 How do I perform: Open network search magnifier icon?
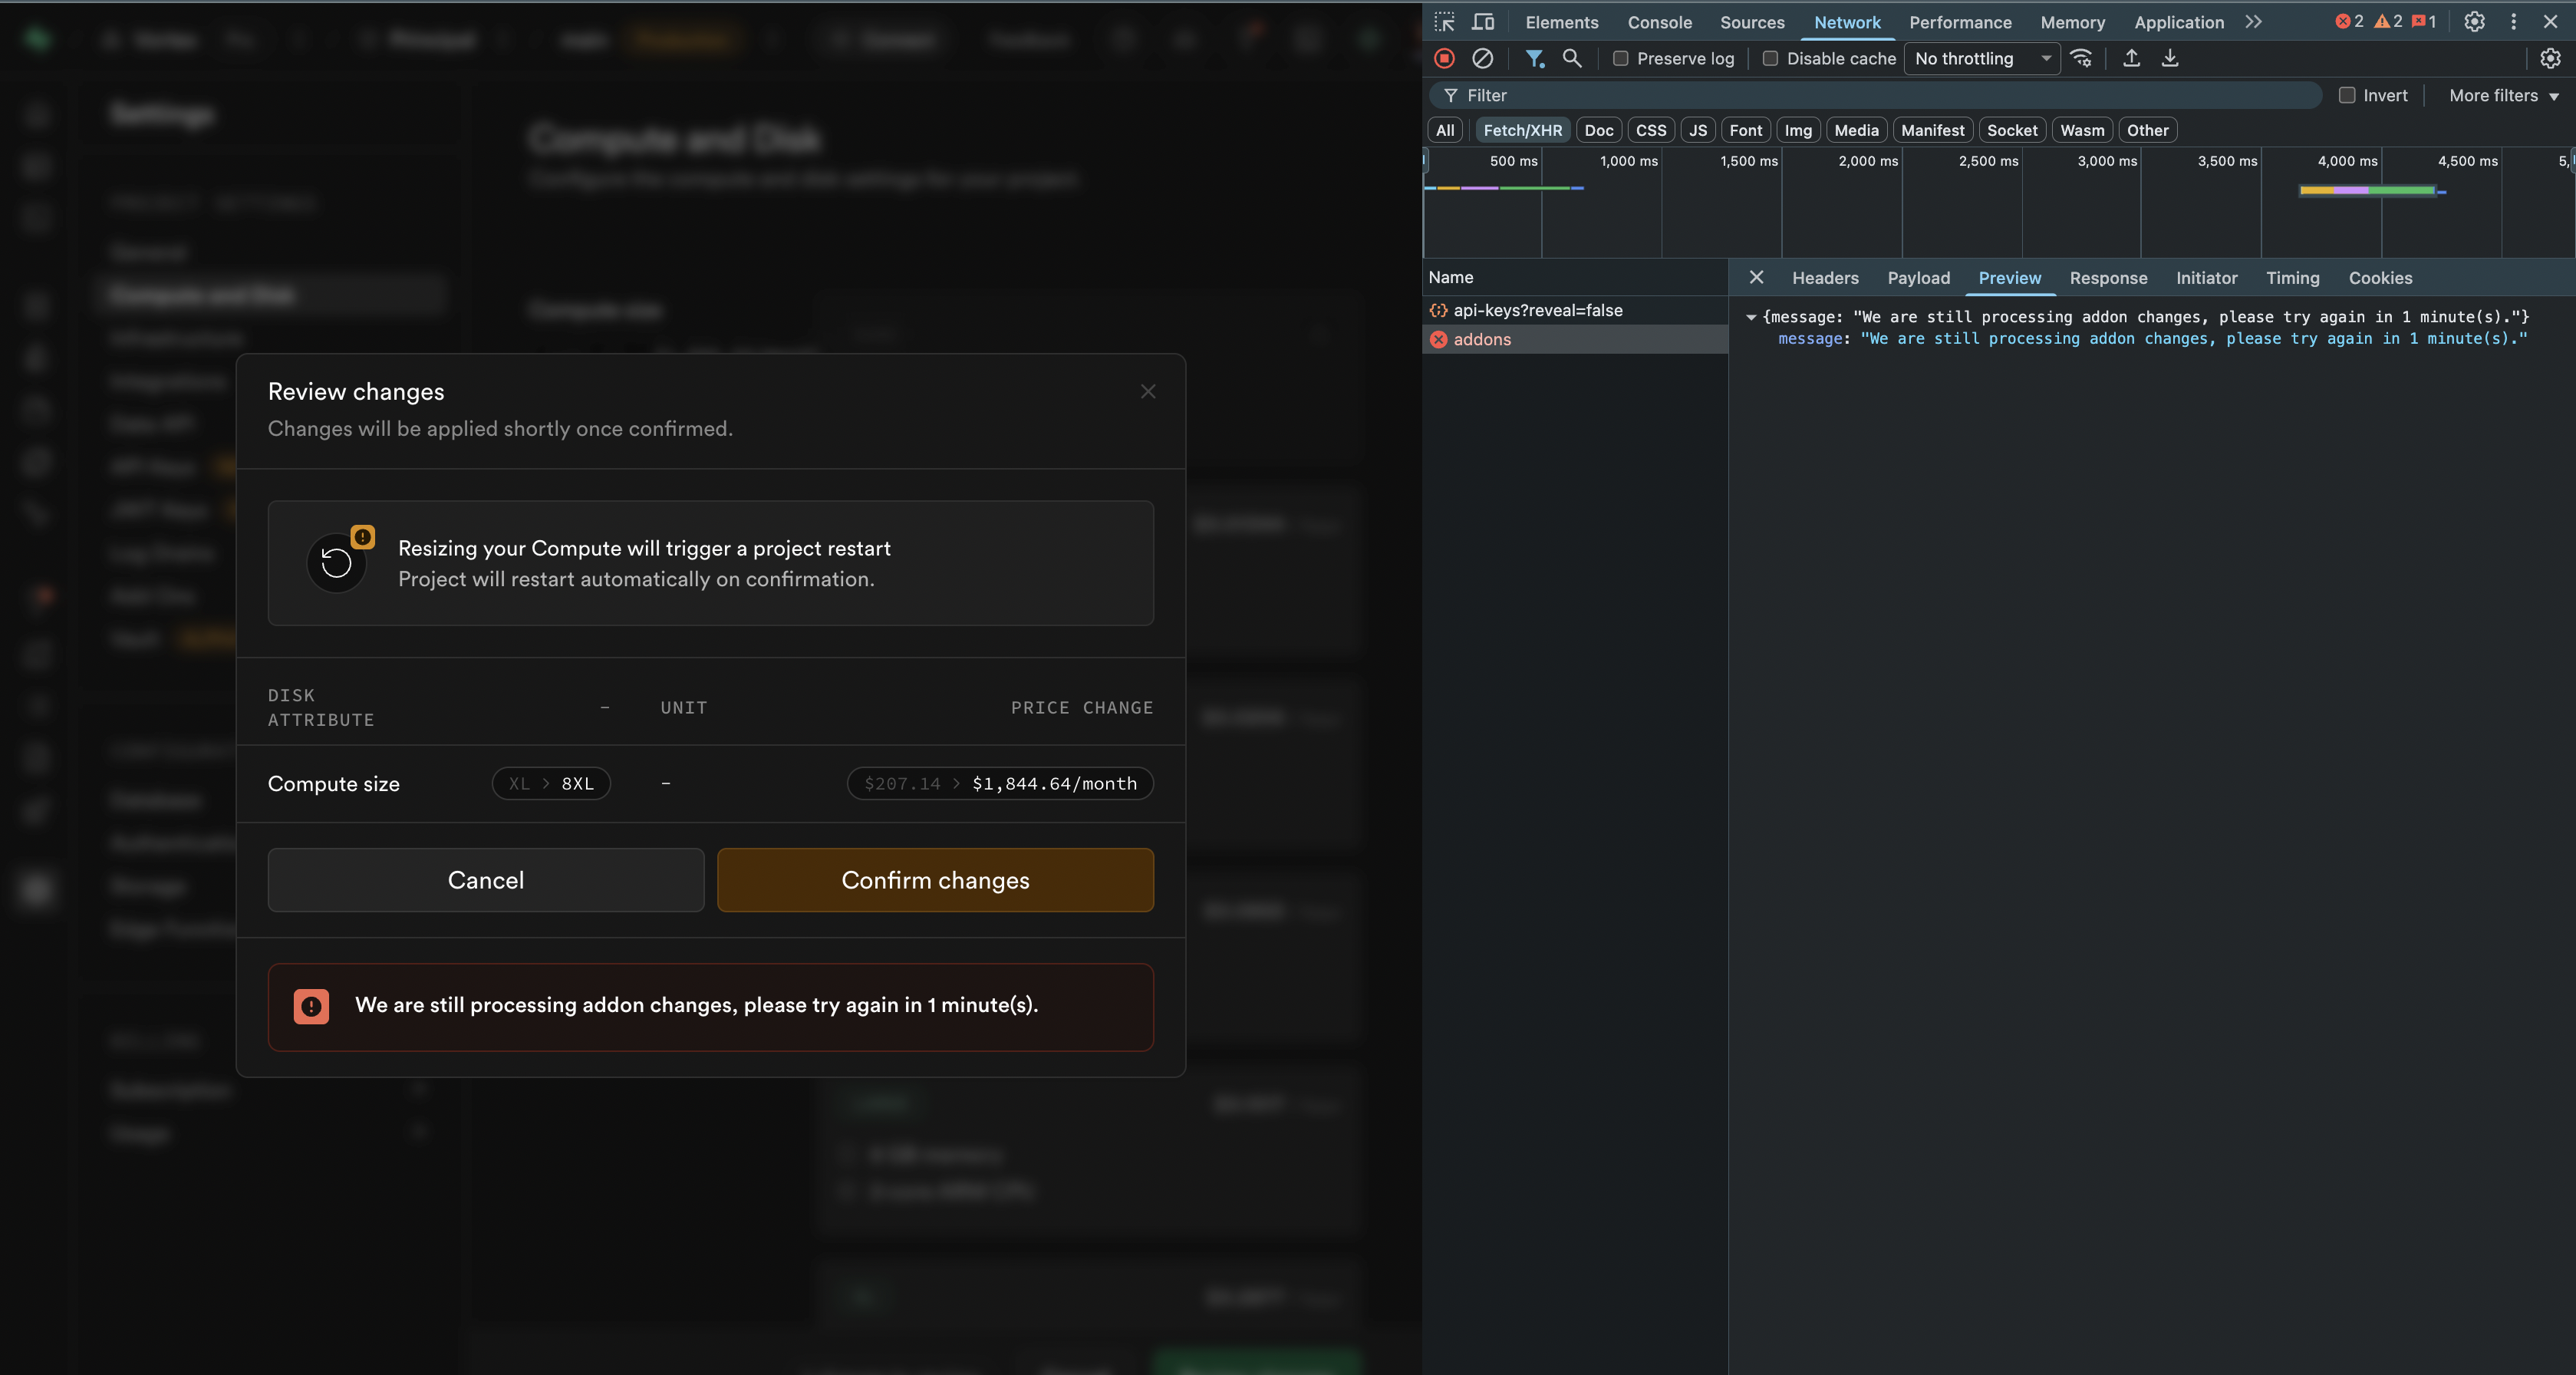point(1572,58)
